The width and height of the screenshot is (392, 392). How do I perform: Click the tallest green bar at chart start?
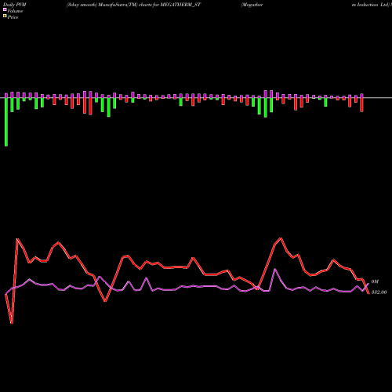click(6, 122)
